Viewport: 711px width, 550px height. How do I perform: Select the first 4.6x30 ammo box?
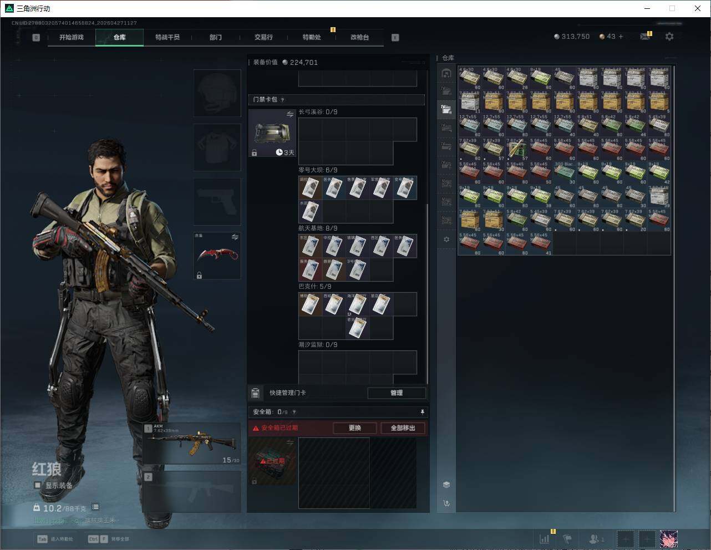(470, 78)
